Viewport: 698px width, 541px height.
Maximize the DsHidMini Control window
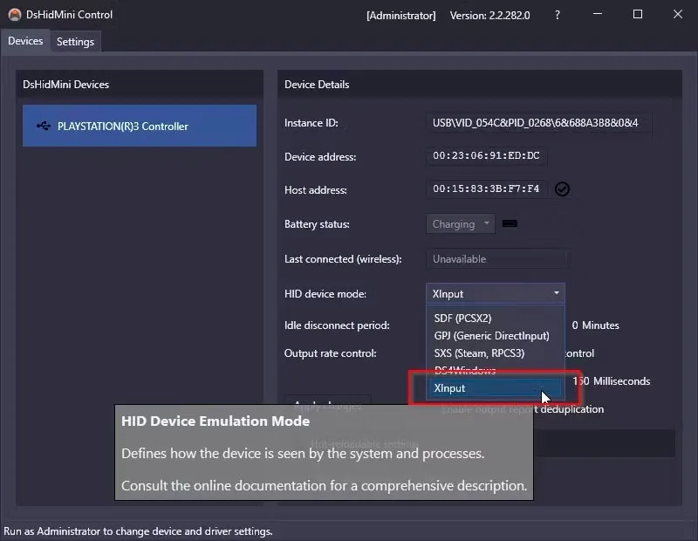[638, 14]
